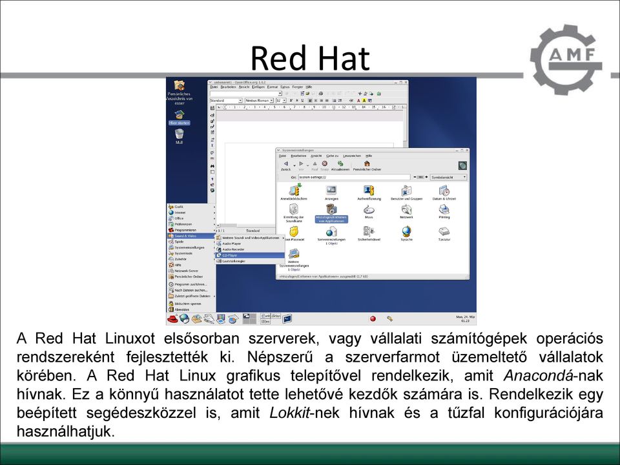
Task: Click the font color A icon in OpenOffice
Action: pos(358,101)
